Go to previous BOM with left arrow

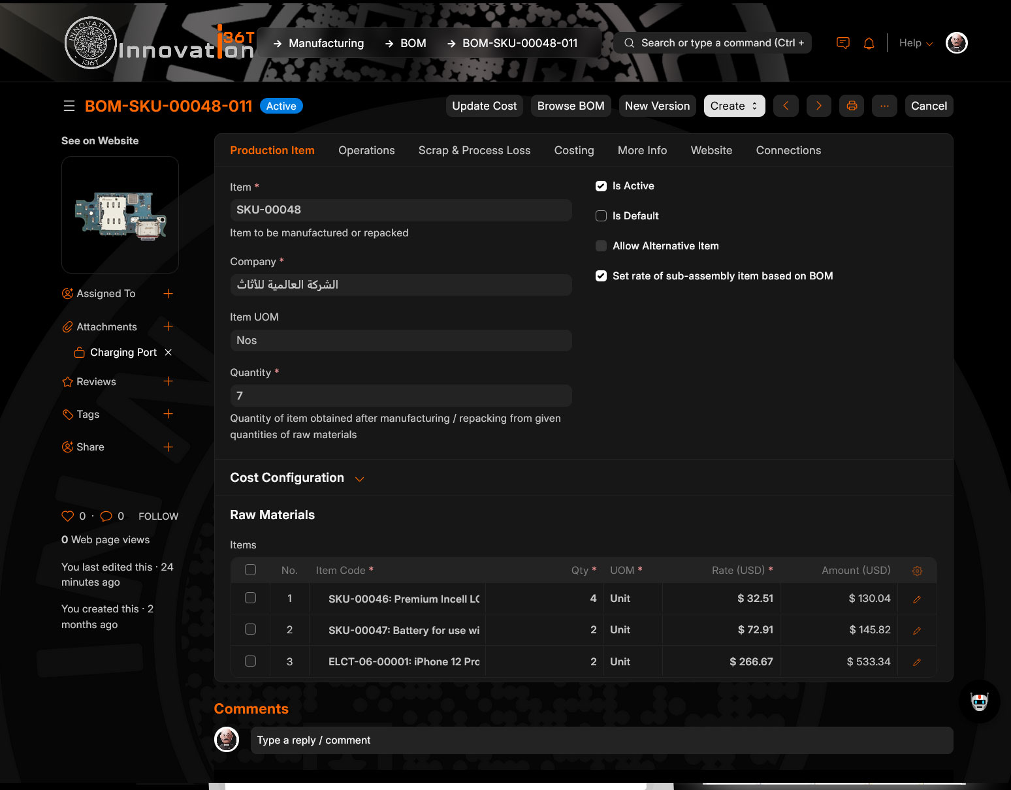(x=786, y=106)
